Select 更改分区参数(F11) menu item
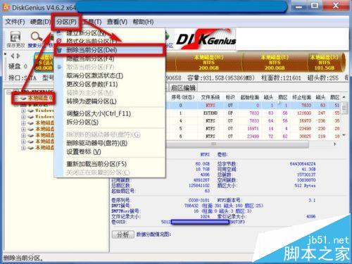Screen dimensions: 352x264 click(x=109, y=84)
